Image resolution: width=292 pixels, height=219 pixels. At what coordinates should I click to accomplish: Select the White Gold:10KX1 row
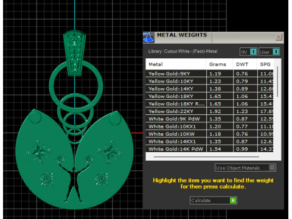coord(209,127)
